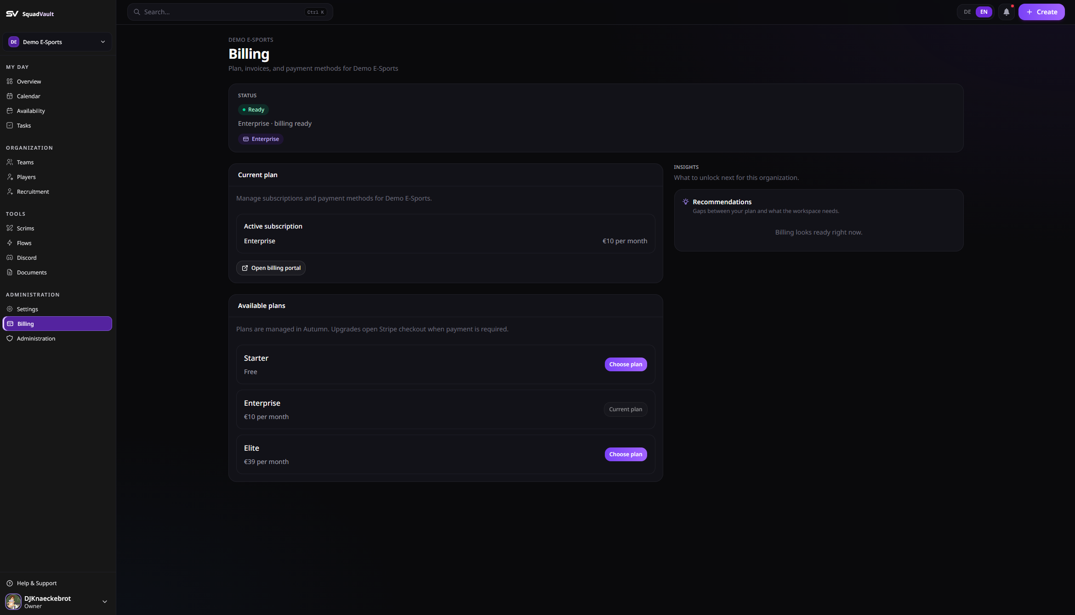Click the Administration shield icon

(10, 338)
